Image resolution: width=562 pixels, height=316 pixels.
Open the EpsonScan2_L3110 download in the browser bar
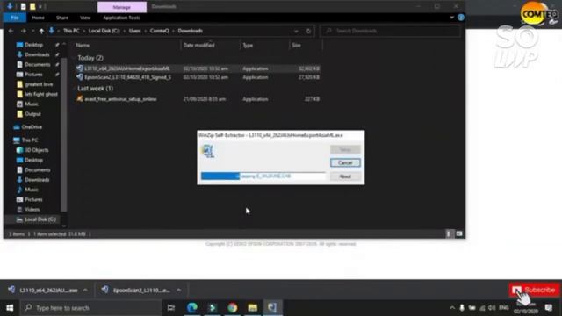(136, 291)
